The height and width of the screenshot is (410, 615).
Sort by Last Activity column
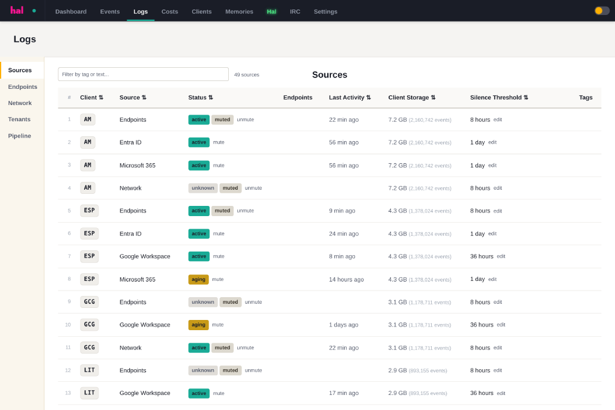coord(350,98)
